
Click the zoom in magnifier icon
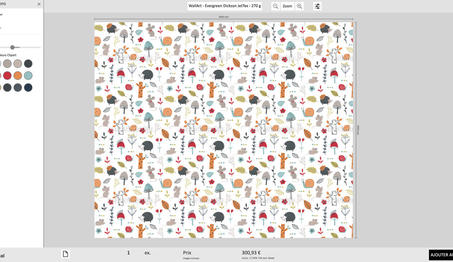299,6
